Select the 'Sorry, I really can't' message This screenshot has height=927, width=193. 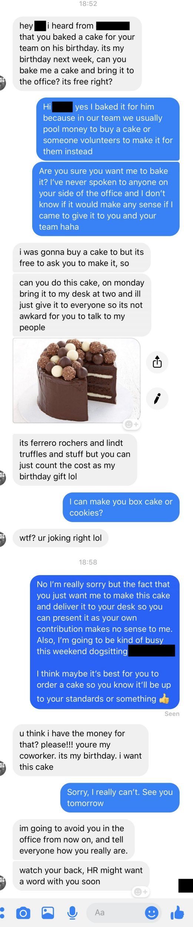[120, 798]
